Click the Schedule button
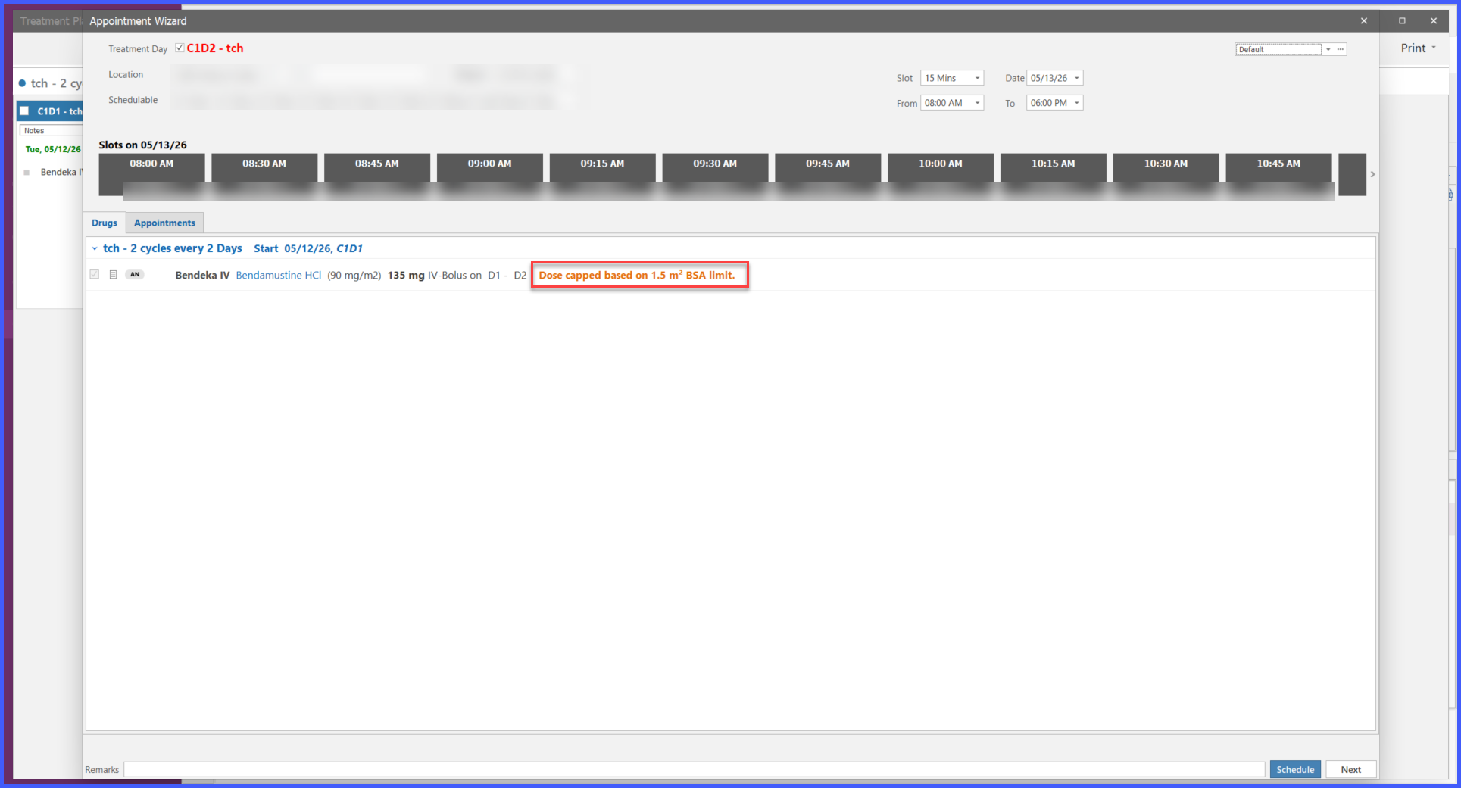This screenshot has height=788, width=1461. (x=1295, y=769)
